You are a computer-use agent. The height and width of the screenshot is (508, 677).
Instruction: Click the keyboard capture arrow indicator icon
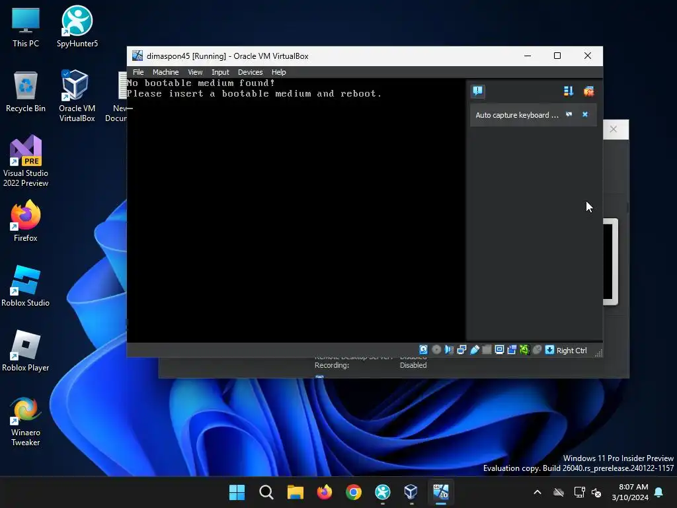[x=549, y=349]
